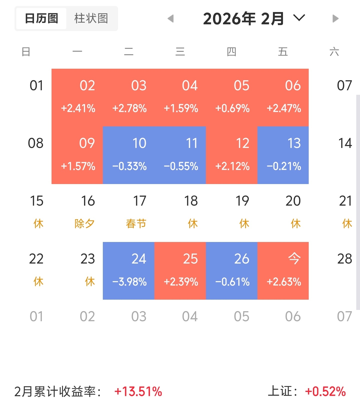Select February 24 cell showing −3.98%

(x=129, y=271)
